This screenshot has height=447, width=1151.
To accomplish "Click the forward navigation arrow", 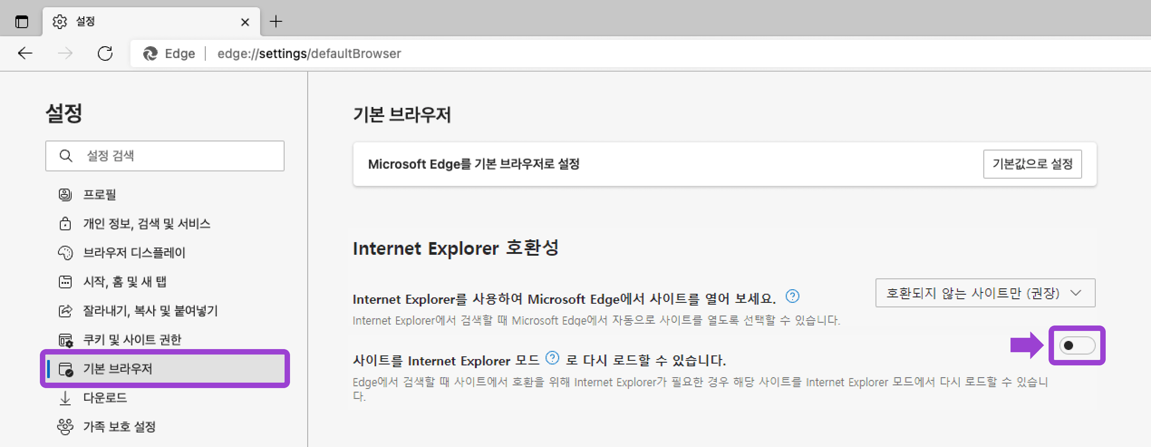I will [65, 53].
